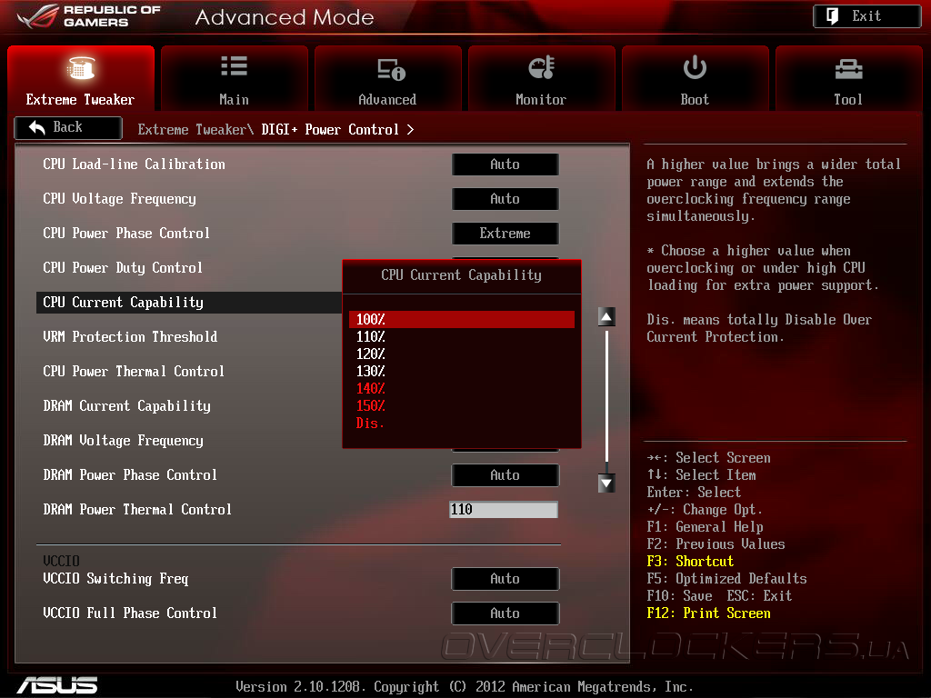Select the CPU Power Thermal Control label
This screenshot has height=698, width=931.
click(134, 371)
